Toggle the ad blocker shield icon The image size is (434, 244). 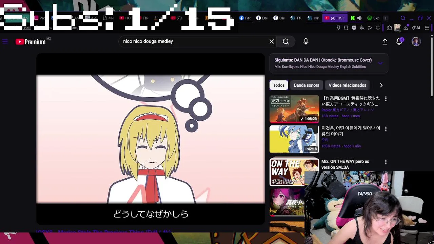click(354, 28)
